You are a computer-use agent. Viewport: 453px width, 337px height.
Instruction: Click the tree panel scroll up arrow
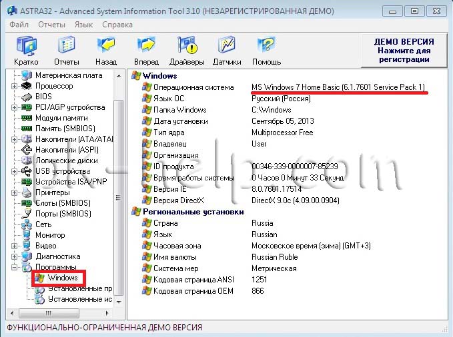click(x=119, y=76)
